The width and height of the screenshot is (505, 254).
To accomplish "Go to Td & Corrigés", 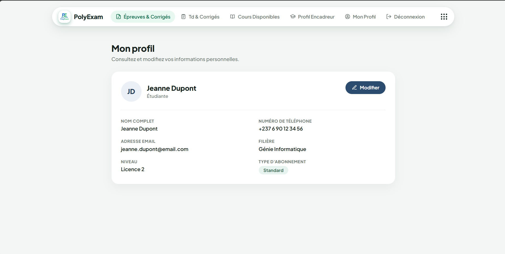I will (200, 17).
